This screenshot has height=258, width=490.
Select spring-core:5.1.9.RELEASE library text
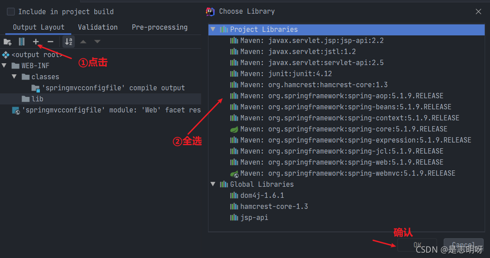344,129
